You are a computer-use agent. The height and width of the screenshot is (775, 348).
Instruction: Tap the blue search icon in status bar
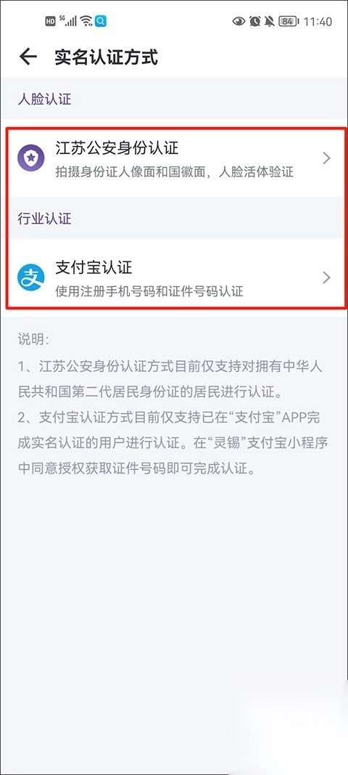tap(101, 21)
